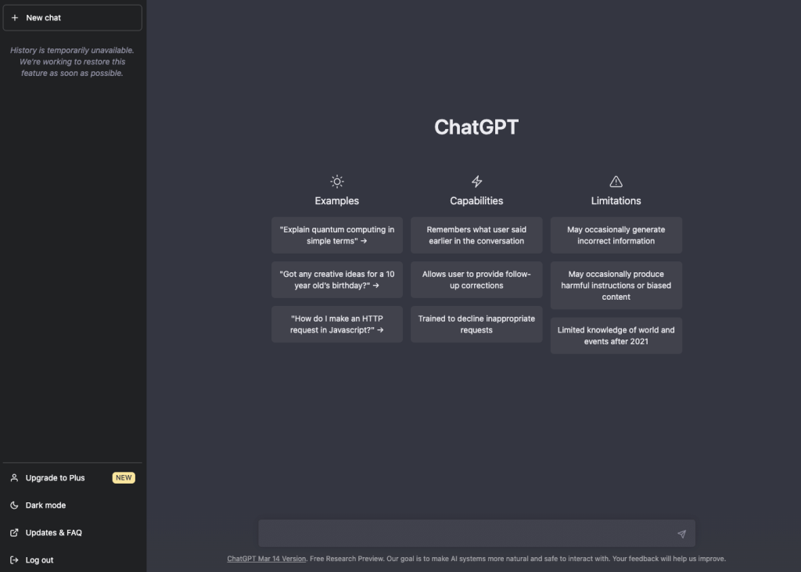Click the log out arrow icon
The width and height of the screenshot is (801, 572).
click(14, 560)
